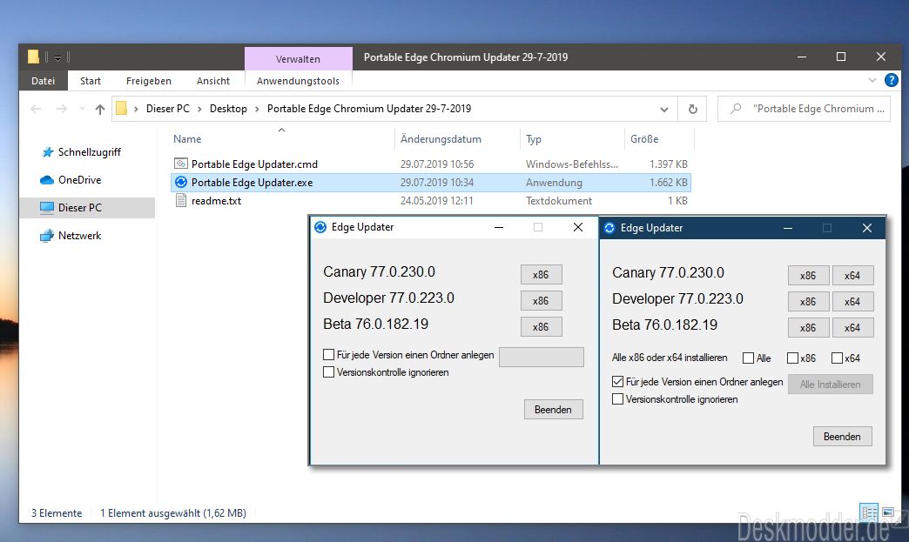Click Canary x64 in the right window
Image resolution: width=909 pixels, height=542 pixels.
pos(852,276)
